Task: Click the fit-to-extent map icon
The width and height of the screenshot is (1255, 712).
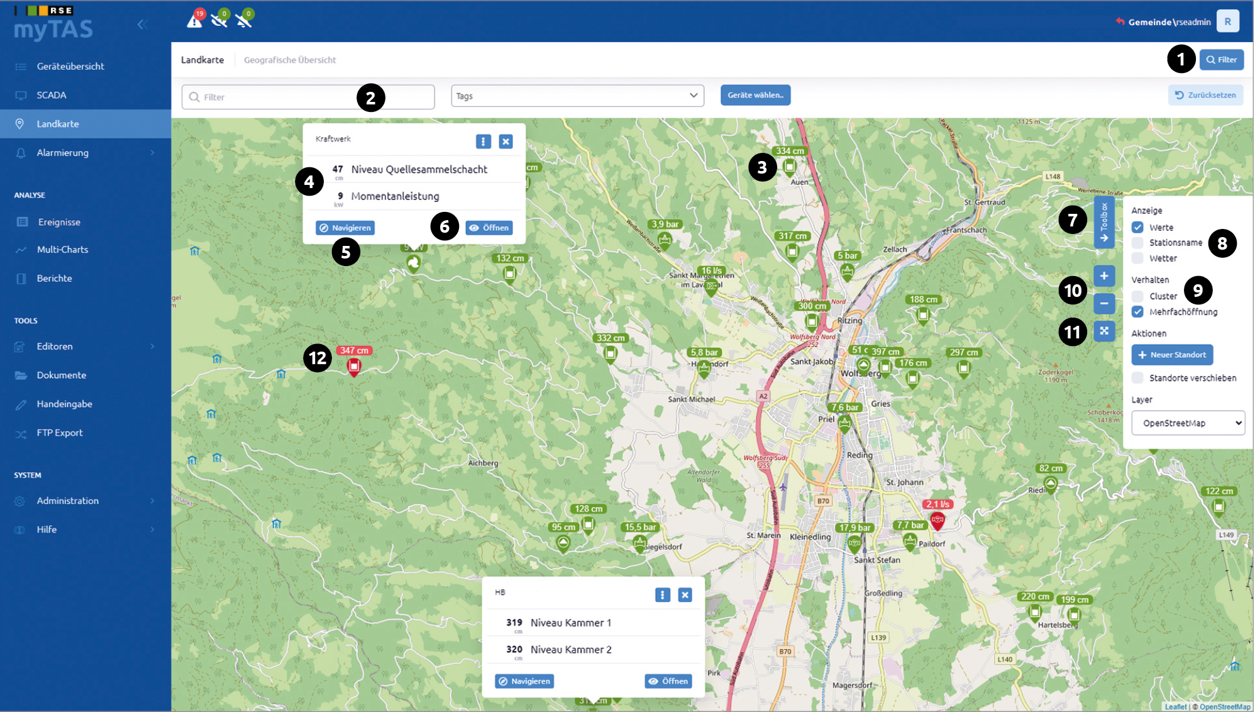Action: tap(1104, 331)
